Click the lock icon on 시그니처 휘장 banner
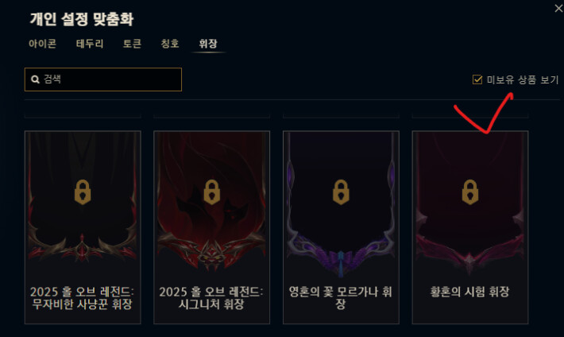Viewport: 564px width, 337px height. click(212, 192)
